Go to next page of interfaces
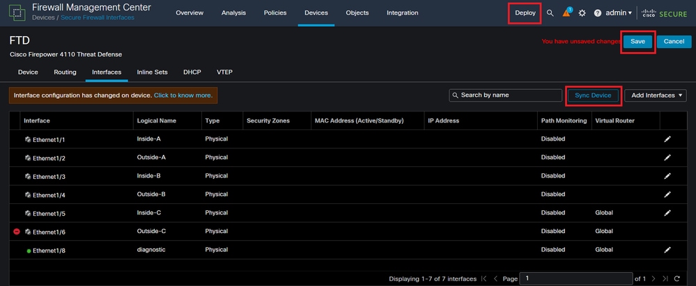Viewport: 696px width, 286px height. tap(654, 279)
